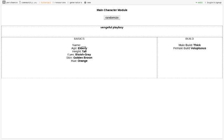
Task: Click the BUILD section header
Action: point(189,39)
